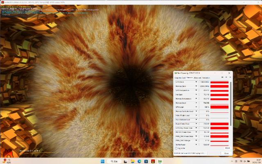Viewport: 262px width, 164px height.
Task: Switch to the Graphics Card tab
Action: (180, 78)
